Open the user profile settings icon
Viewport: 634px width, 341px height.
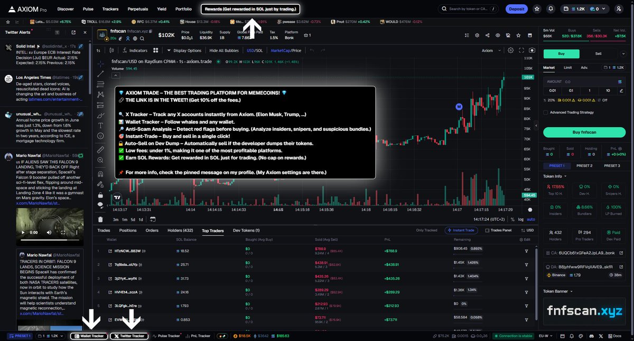619,9
